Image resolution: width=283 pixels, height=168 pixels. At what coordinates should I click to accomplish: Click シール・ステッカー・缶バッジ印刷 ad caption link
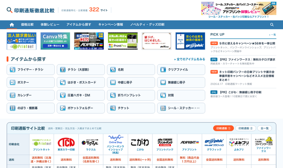pyautogui.click(x=239, y=17)
